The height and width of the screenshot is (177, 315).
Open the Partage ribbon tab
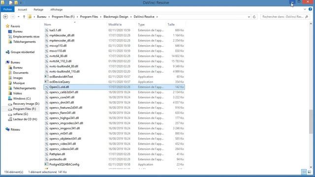(x=38, y=10)
